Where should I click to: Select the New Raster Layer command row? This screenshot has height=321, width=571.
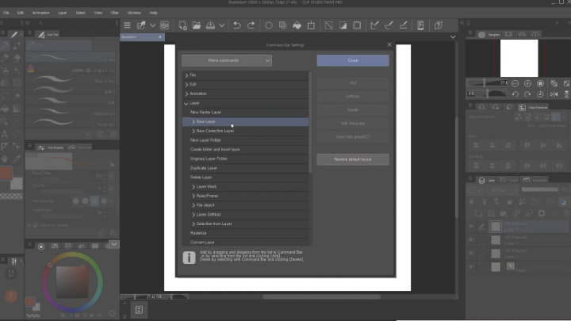pyautogui.click(x=245, y=113)
